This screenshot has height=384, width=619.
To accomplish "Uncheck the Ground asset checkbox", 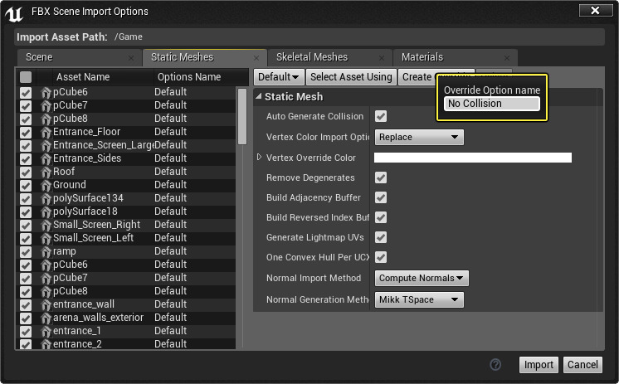I will tap(26, 185).
